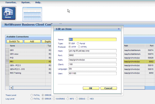Select the row selector for RKS Training
Viewport: 155px width, 104px height.
tap(7, 73)
